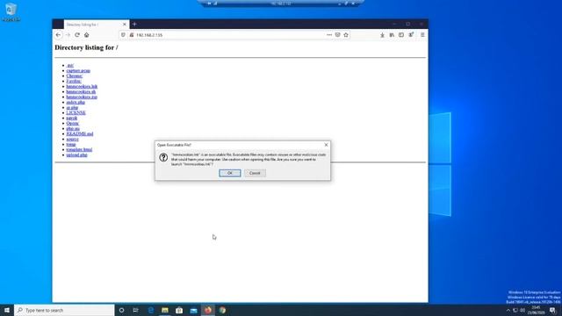The image size is (562, 316).
Task: Open the Chrome/ directory link
Action: [74, 76]
